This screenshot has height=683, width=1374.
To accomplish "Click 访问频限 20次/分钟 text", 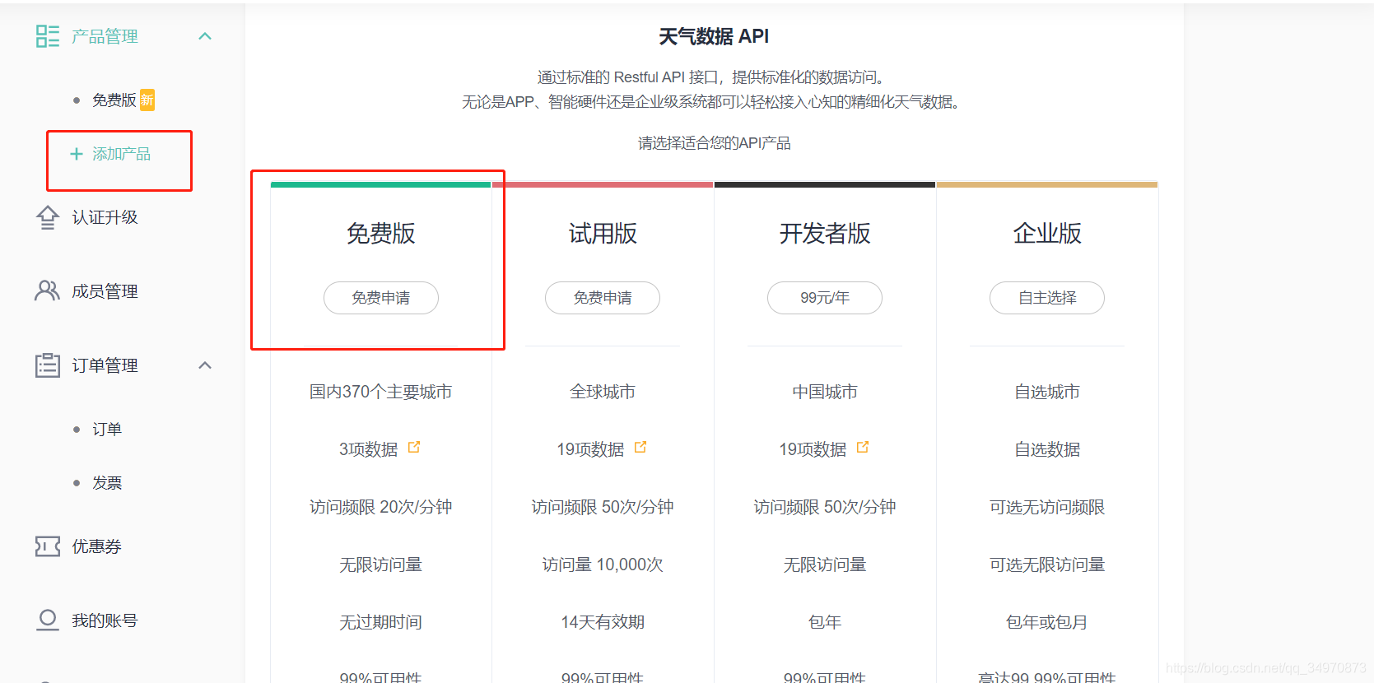I will pos(381,507).
